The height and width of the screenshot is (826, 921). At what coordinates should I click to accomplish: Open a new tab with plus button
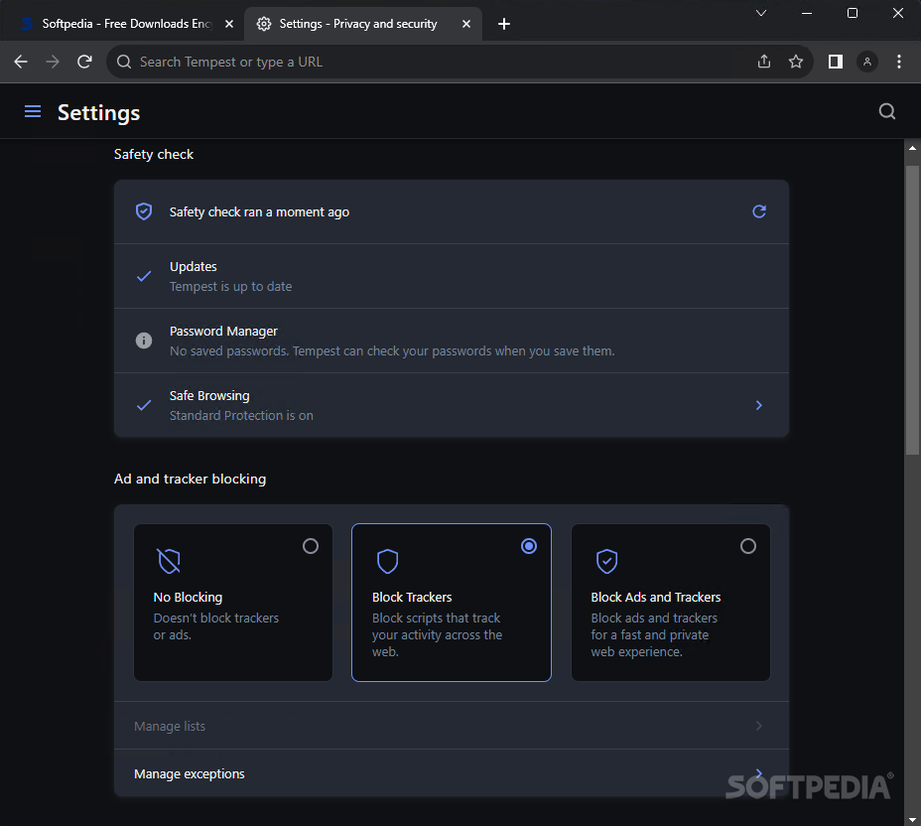pos(504,24)
